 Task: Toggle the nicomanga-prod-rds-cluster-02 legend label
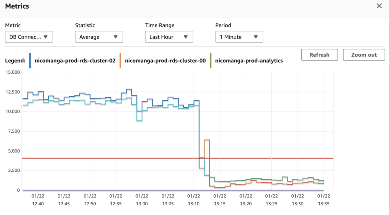(75, 60)
